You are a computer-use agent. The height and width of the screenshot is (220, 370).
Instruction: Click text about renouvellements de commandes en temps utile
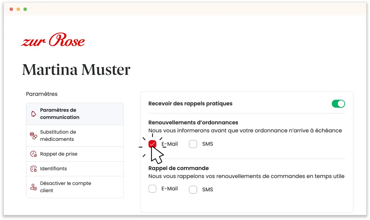(246, 176)
